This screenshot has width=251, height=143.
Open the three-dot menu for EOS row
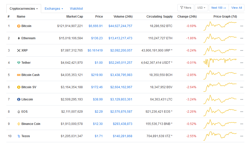pyautogui.click(x=242, y=112)
